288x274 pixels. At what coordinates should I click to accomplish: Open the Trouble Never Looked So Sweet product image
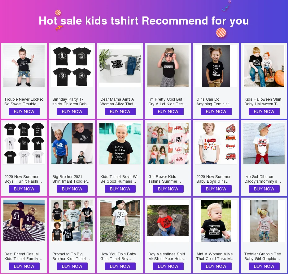point(24,66)
